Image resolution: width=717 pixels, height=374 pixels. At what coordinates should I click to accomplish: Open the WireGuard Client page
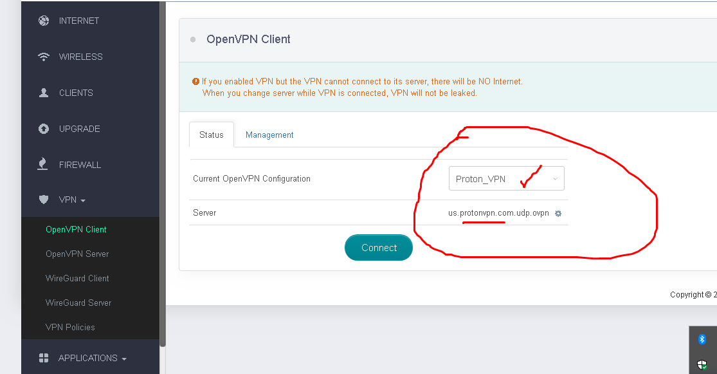click(77, 278)
